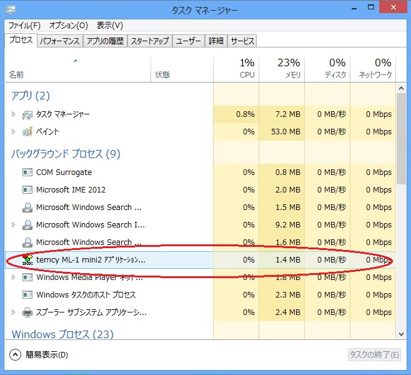
Task: Click the scrollbar up arrow
Action: (401, 88)
